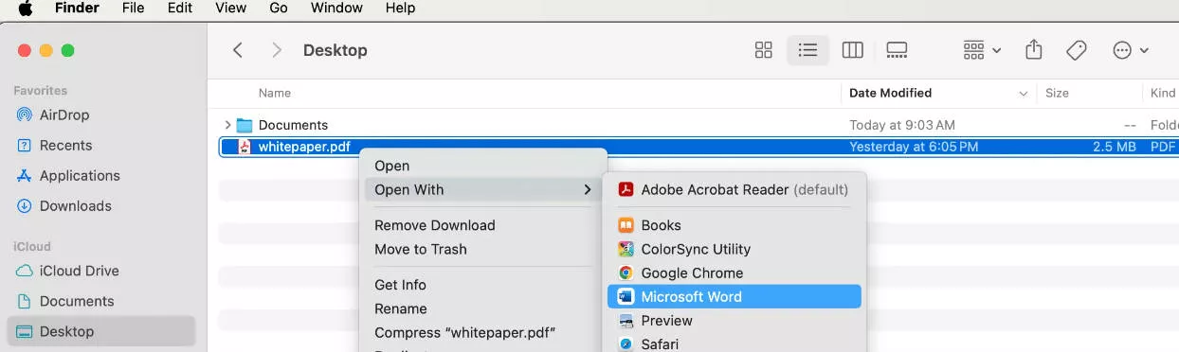The width and height of the screenshot is (1179, 352).
Task: Open with Safari
Action: tap(735, 343)
